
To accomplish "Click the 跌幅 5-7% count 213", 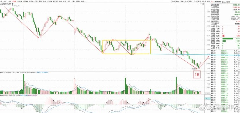I will (x=238, y=44).
